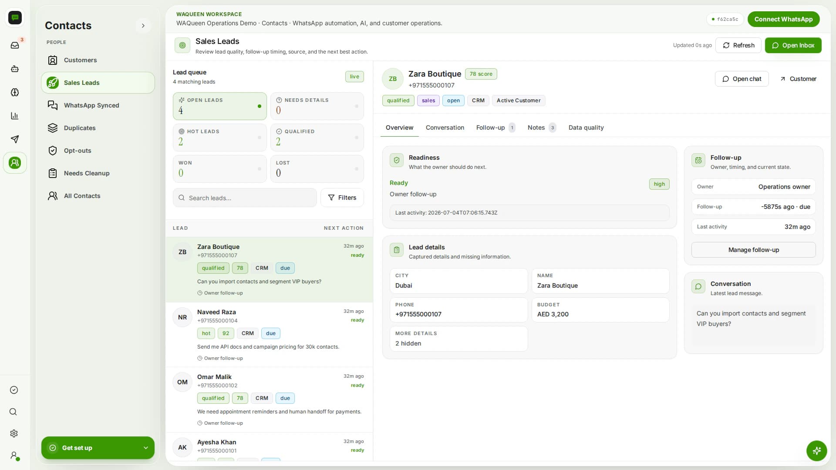Switch to the Follow-up tab

pyautogui.click(x=496, y=128)
